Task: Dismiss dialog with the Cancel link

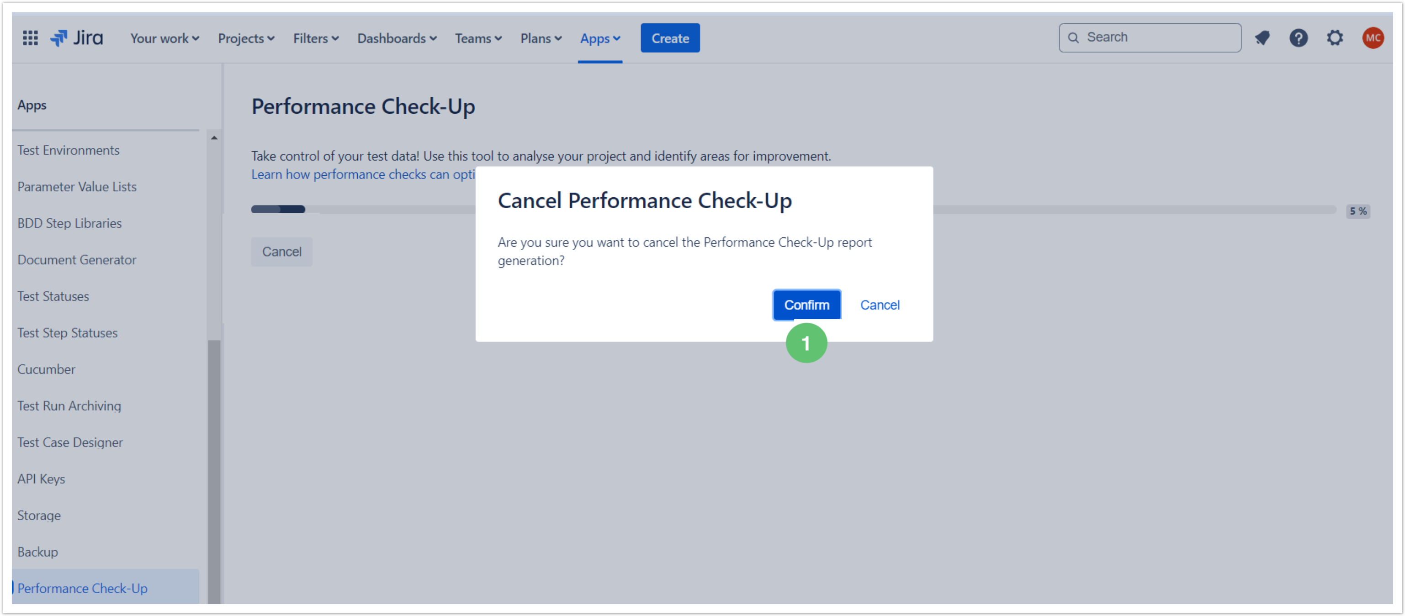Action: coord(879,305)
